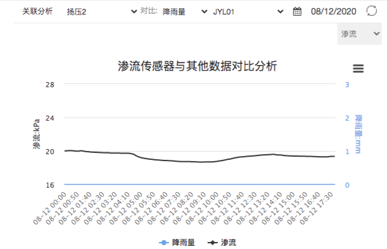Click the chart title 渗流传感器与其他数据对比分析

pos(197,66)
